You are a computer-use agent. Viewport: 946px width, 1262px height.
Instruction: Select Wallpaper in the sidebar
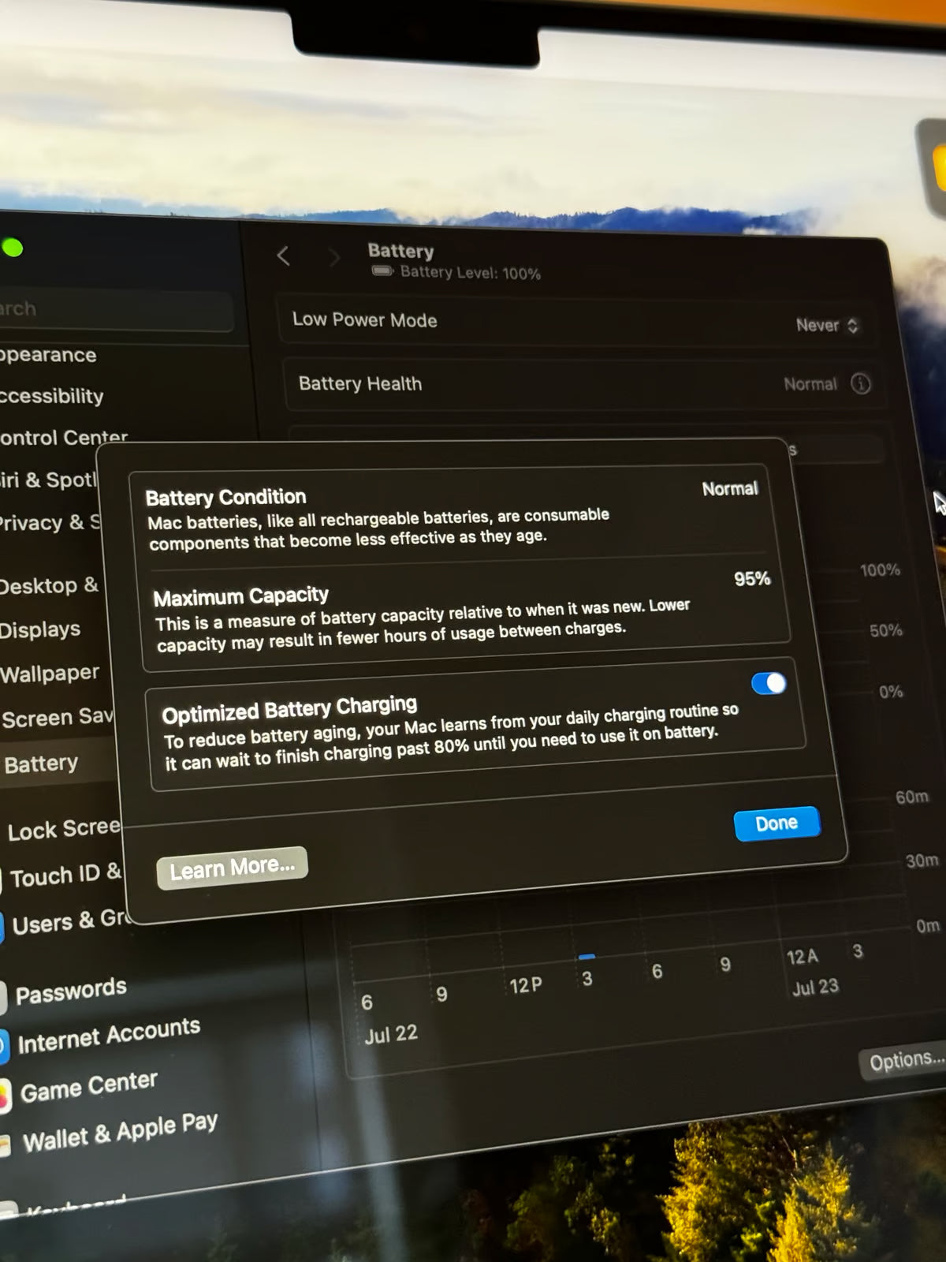[50, 674]
